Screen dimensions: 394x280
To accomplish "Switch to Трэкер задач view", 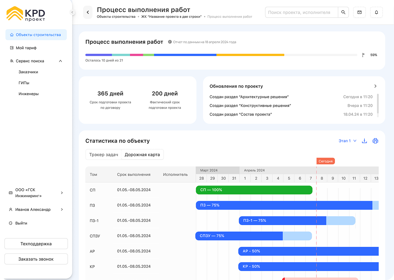I will pos(103,155).
